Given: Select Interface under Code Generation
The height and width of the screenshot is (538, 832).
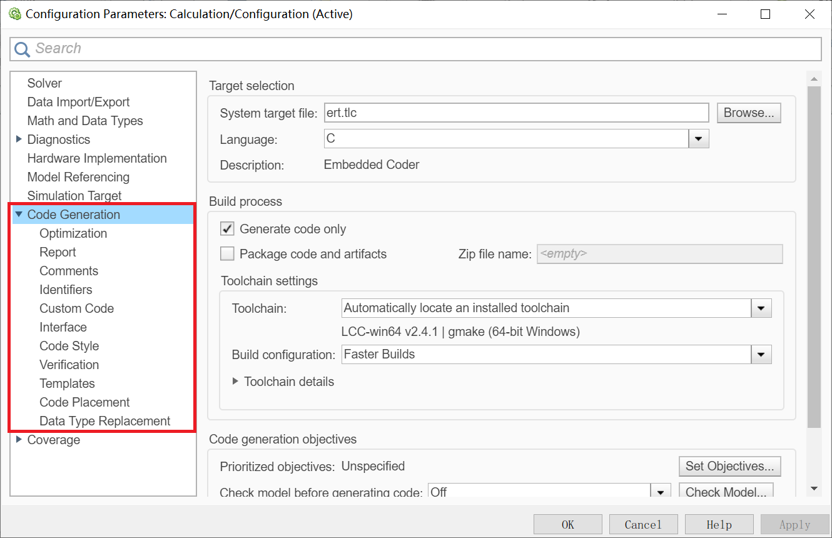Looking at the screenshot, I should 63,327.
